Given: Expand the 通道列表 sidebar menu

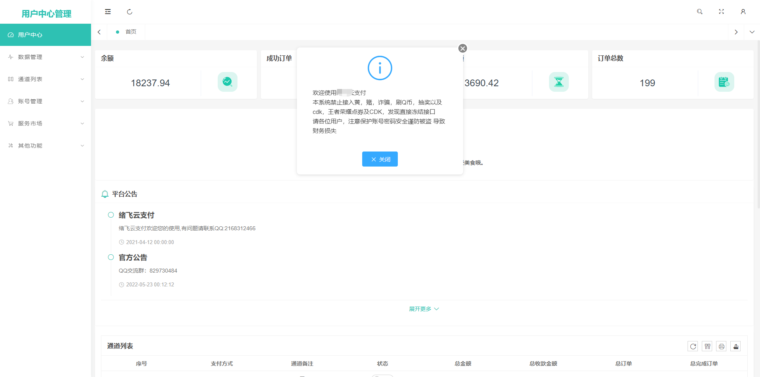Looking at the screenshot, I should (x=46, y=79).
